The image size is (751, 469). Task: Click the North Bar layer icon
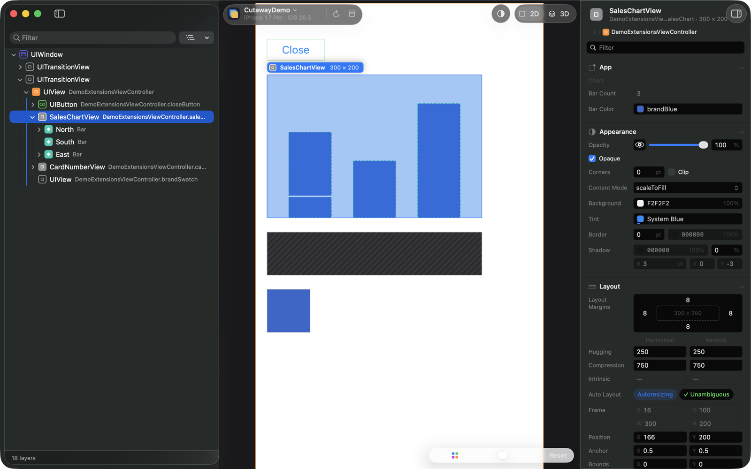(48, 129)
